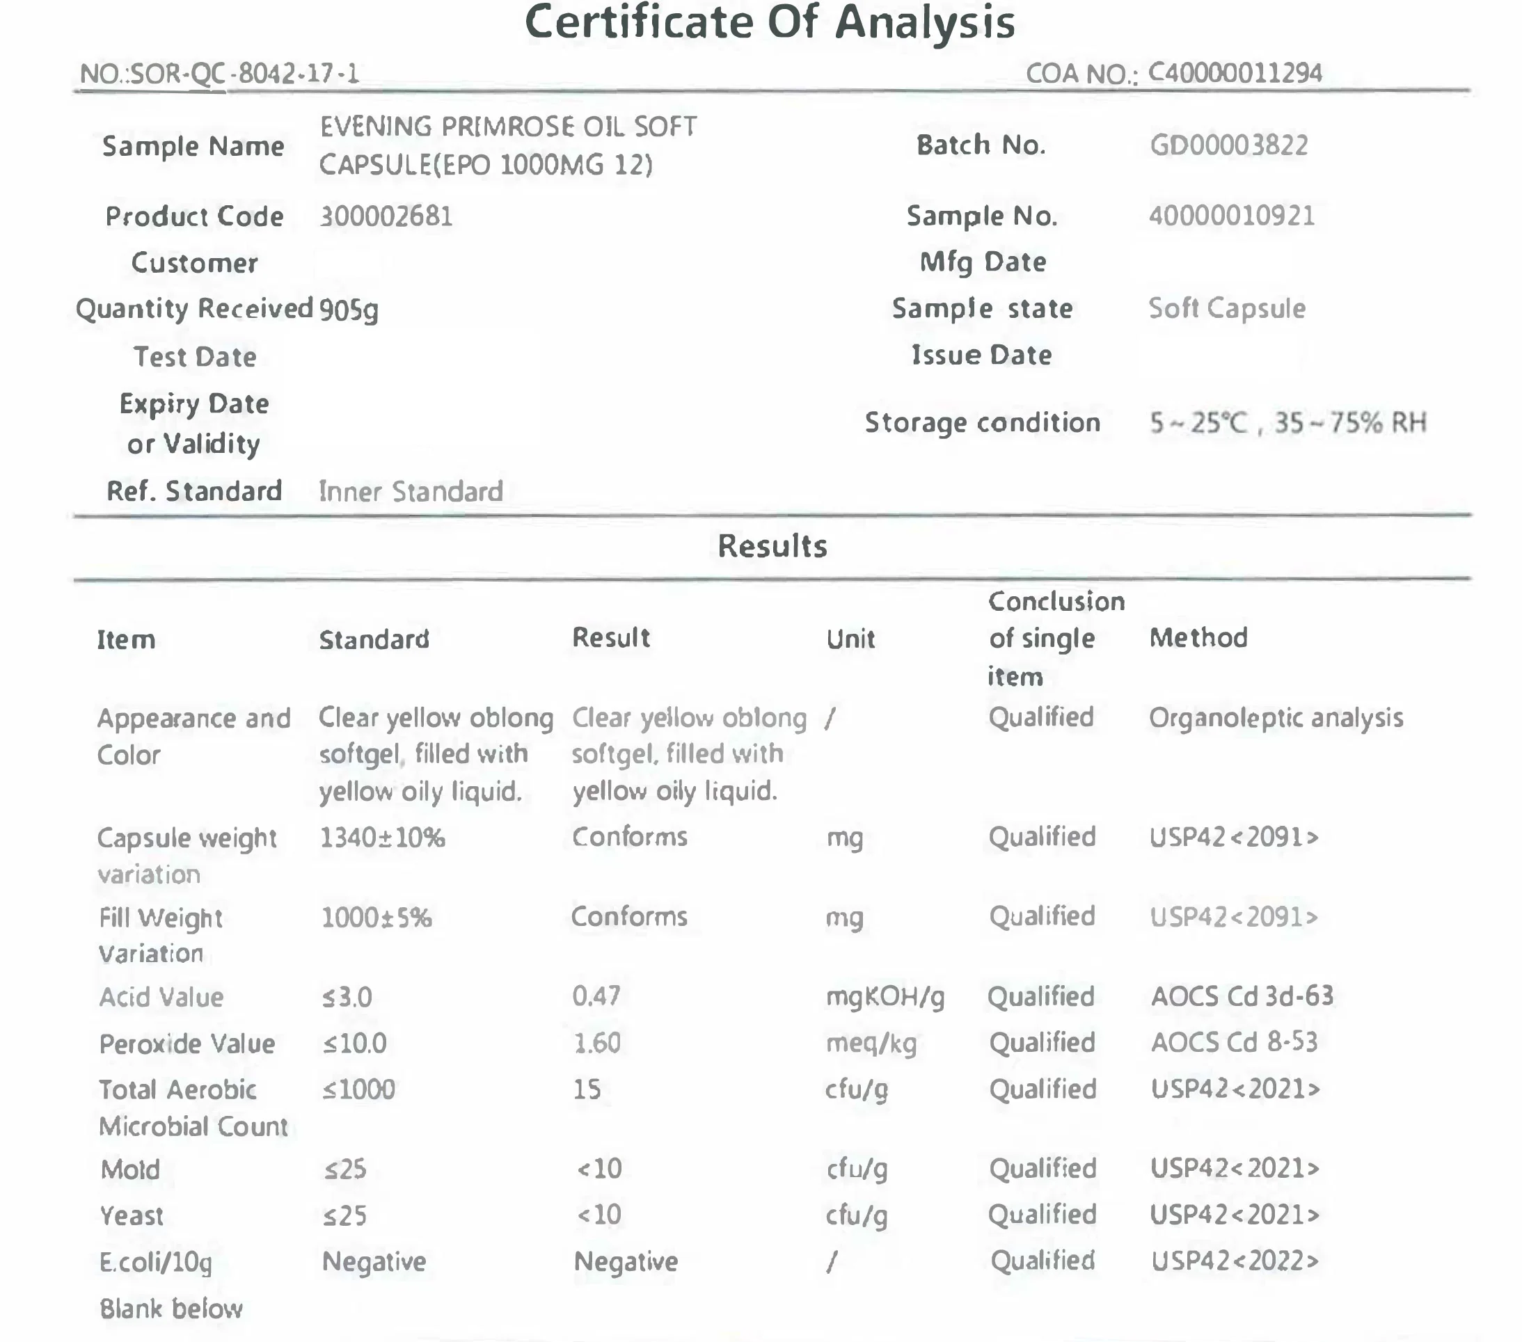Click the Standard column header
Screen dimensions: 1522x1342
374,639
